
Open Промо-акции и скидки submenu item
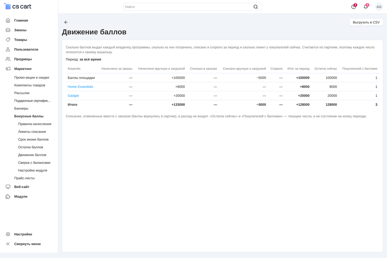pyautogui.click(x=32, y=78)
